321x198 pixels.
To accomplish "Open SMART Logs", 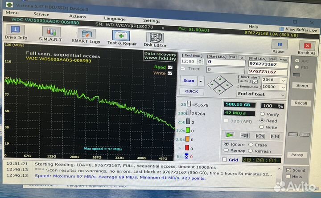I will 86,36.
